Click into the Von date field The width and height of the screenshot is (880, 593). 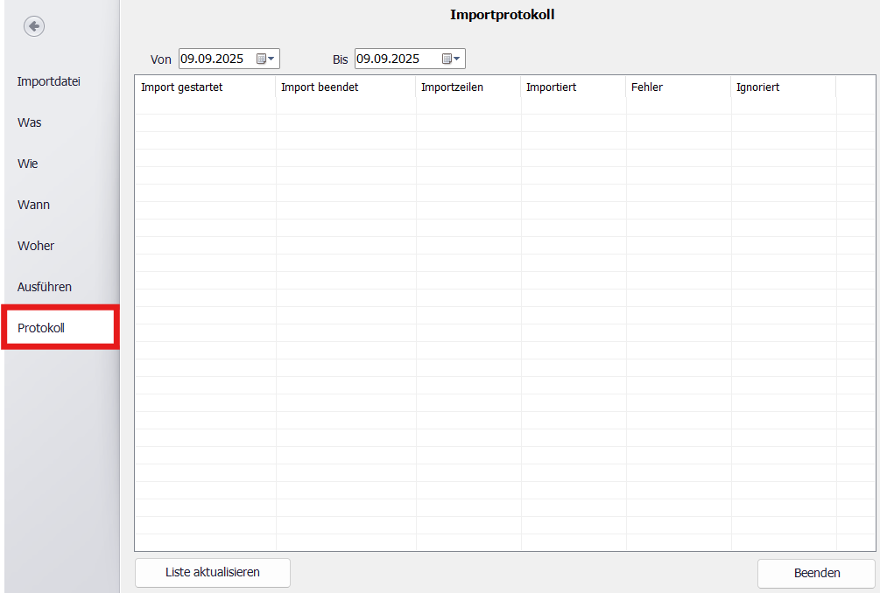point(214,59)
